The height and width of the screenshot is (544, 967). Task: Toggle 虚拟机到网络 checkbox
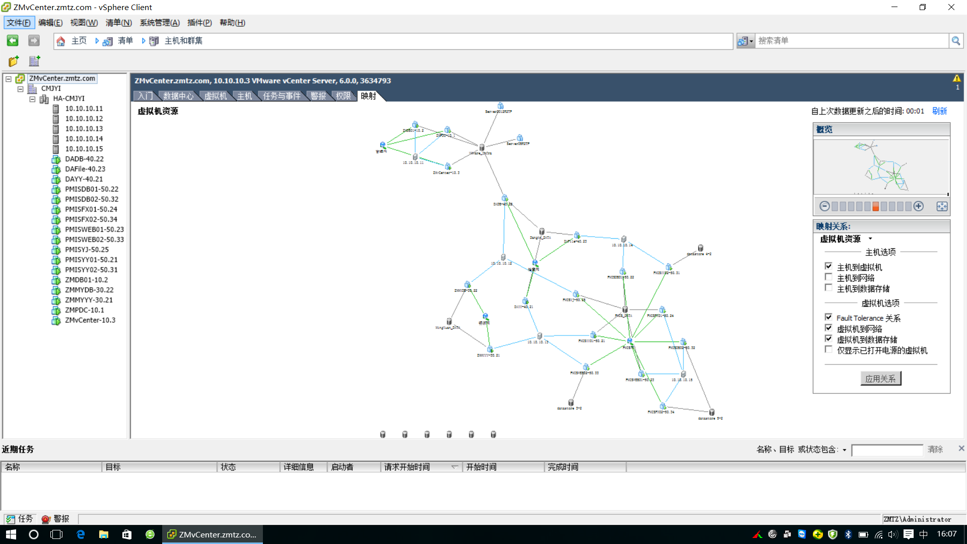[828, 327]
